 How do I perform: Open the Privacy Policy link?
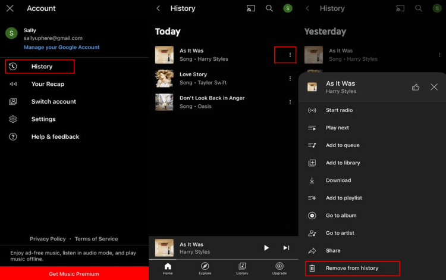[48, 239]
